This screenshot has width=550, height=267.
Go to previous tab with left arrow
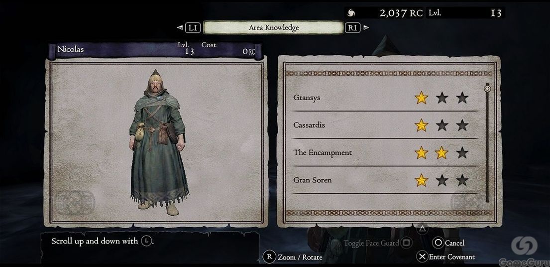coord(180,28)
